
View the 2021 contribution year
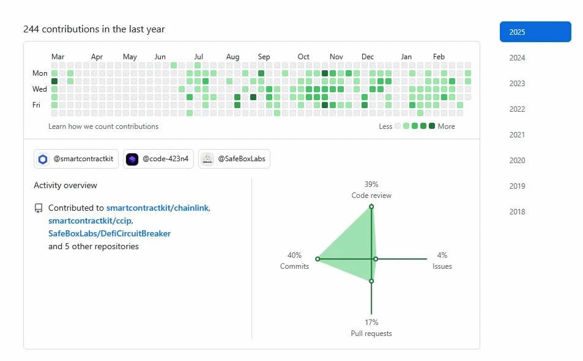pos(518,135)
